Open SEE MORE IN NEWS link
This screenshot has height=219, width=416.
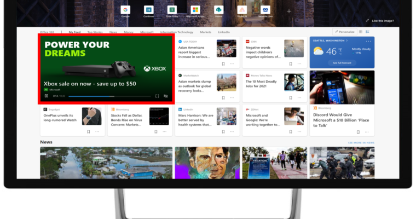(x=361, y=143)
